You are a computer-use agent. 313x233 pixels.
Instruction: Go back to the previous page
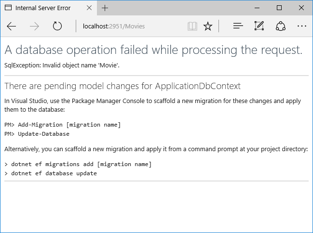12,26
